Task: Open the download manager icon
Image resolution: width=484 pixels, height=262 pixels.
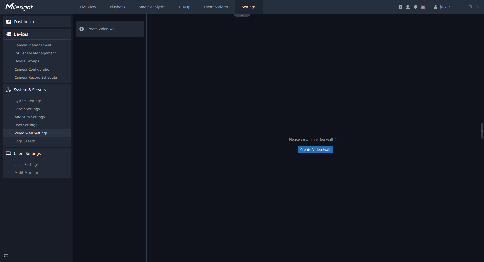Action: [x=408, y=7]
